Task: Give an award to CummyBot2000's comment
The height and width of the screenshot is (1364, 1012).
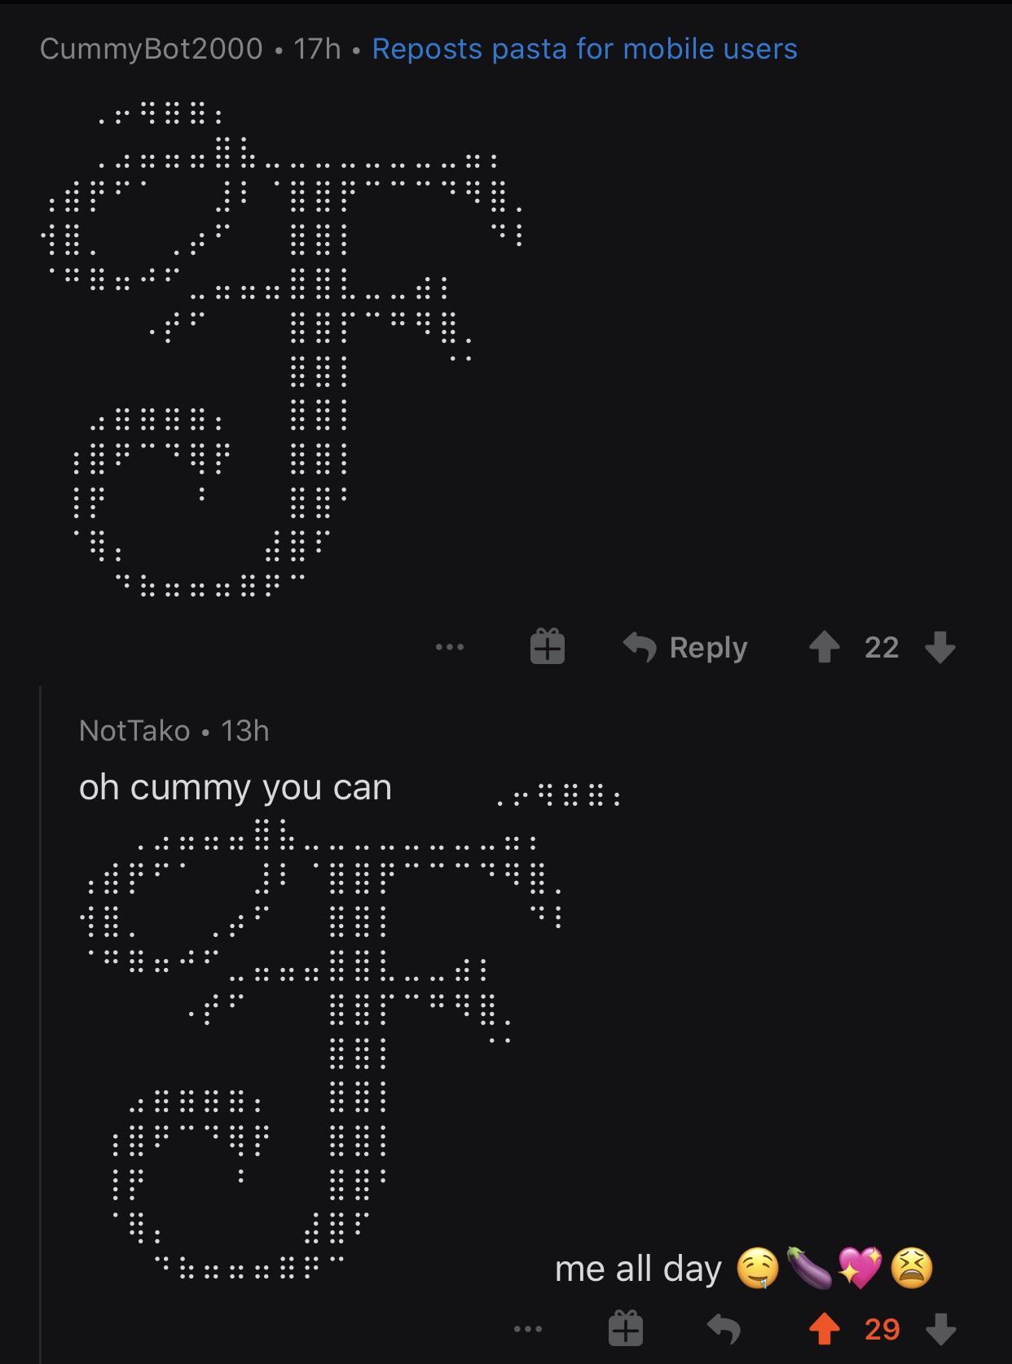Action: 548,647
